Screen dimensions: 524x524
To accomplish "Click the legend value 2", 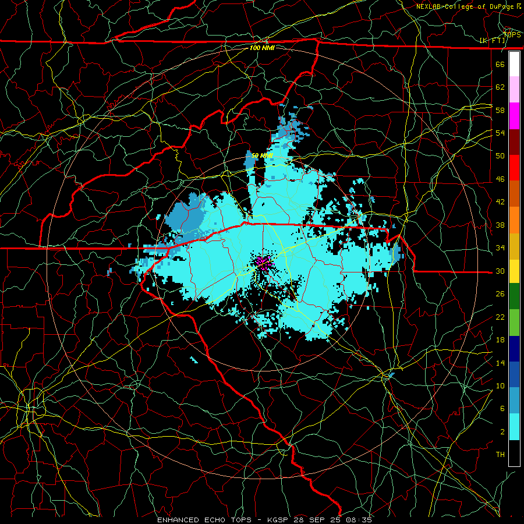I will 502,432.
